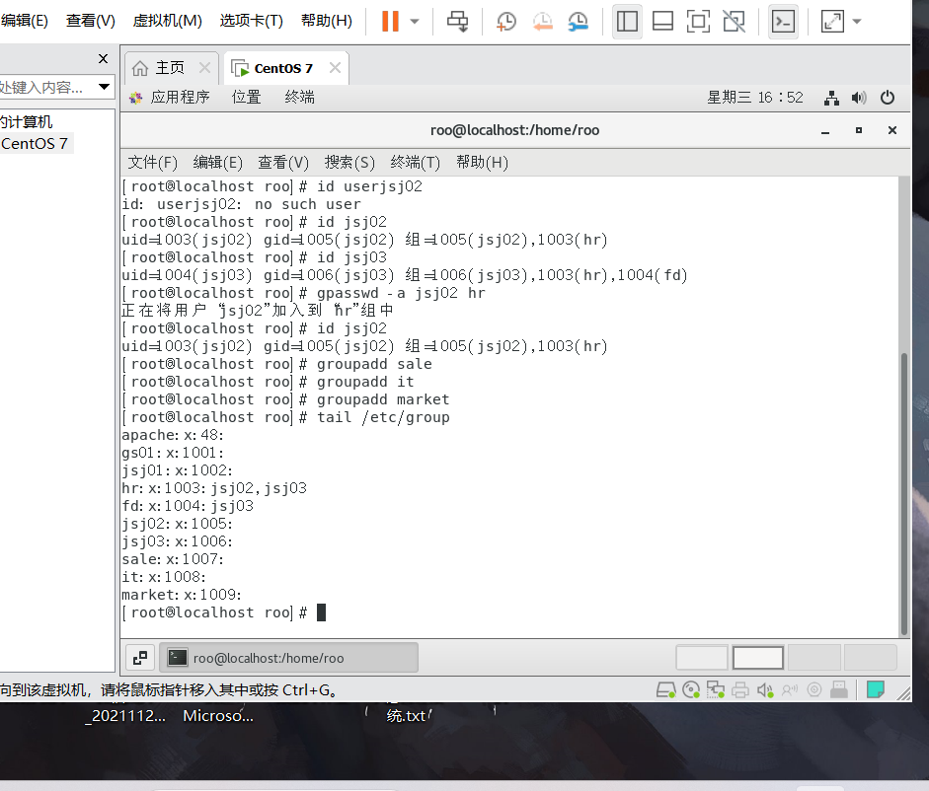The width and height of the screenshot is (929, 791).
Task: Select the roo@localhost:/home/roo taskbar button
Action: tap(289, 658)
